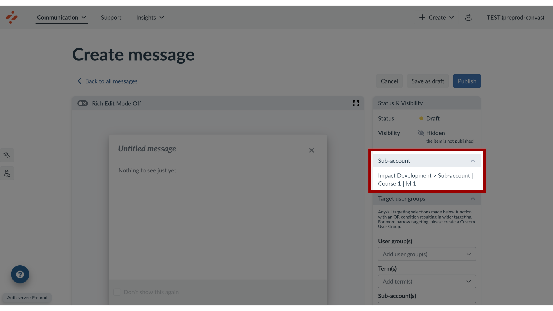Viewport: 553px width, 311px height.
Task: Click the fullscreen expand icon in editor
Action: point(356,103)
